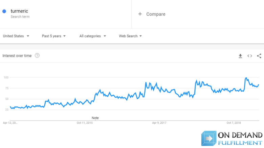Click the plus icon next to Compare

[140, 14]
